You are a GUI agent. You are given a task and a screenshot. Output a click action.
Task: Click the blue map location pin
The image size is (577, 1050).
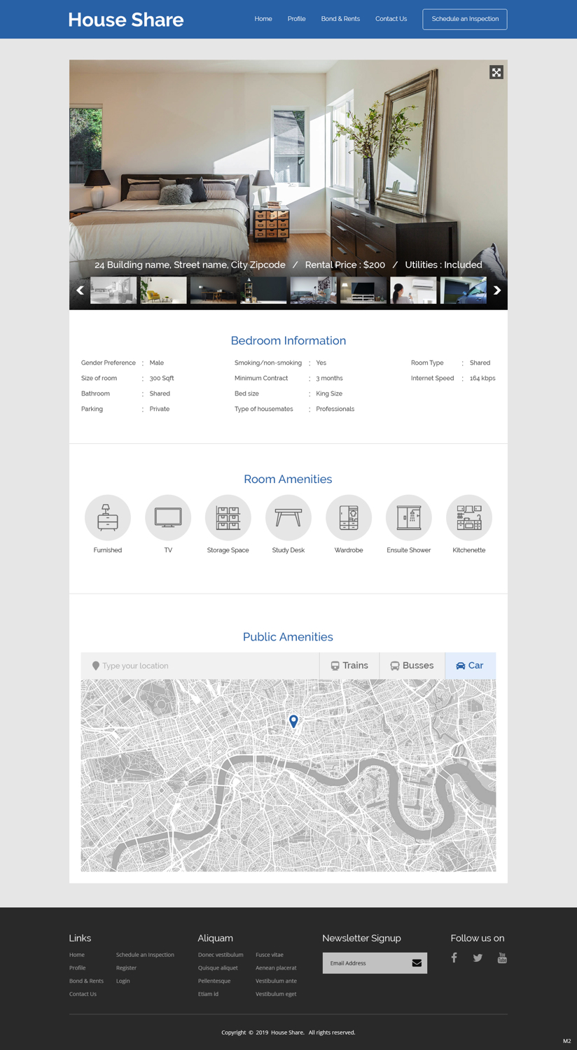pos(293,720)
